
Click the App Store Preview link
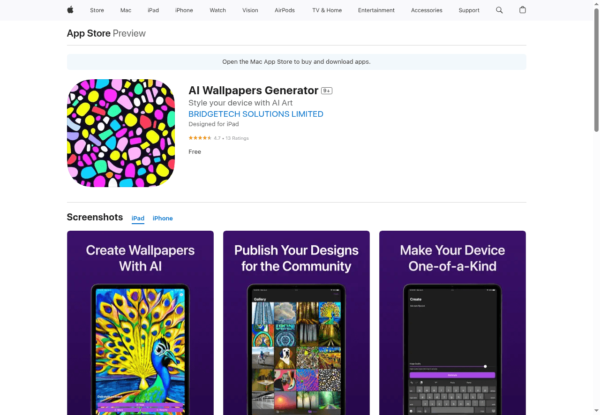89,33
